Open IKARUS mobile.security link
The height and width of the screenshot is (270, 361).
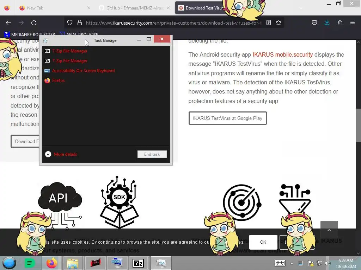click(283, 54)
